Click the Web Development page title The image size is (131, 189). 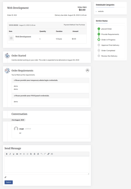tap(18, 8)
